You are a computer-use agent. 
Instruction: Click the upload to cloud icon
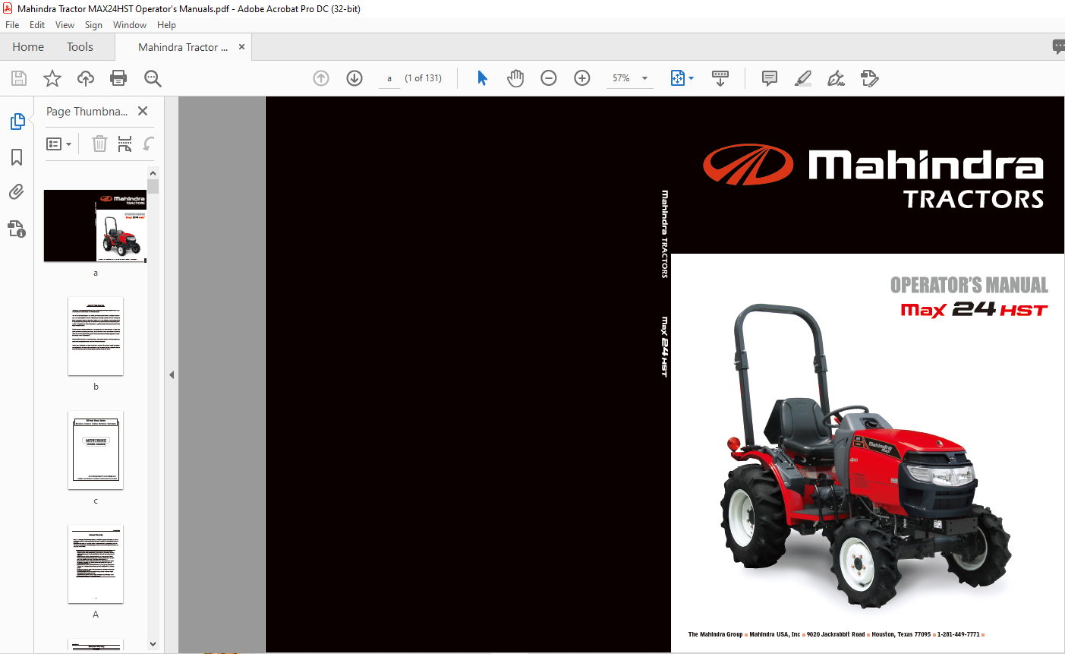[x=86, y=78]
